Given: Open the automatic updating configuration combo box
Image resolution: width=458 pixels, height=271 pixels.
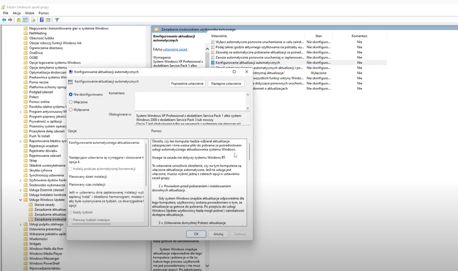Looking at the screenshot, I should [x=107, y=150].
